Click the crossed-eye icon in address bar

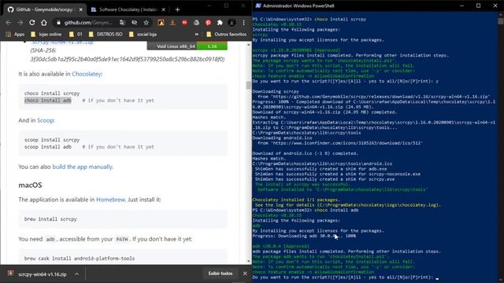pyautogui.click(x=135, y=23)
